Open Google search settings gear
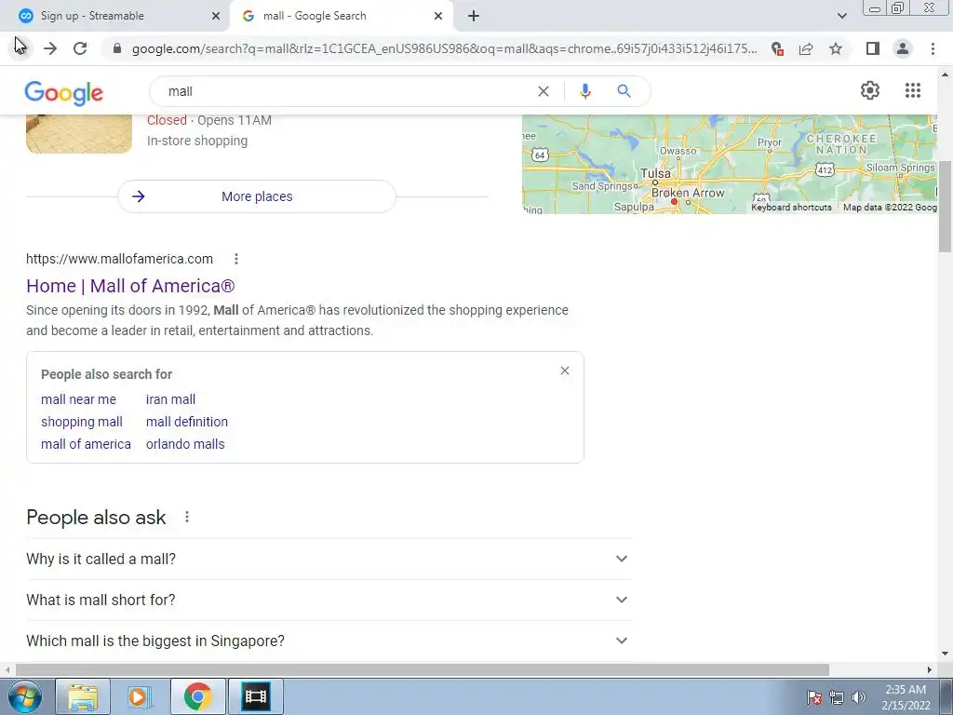Viewport: 953px width, 715px height. pos(870,90)
